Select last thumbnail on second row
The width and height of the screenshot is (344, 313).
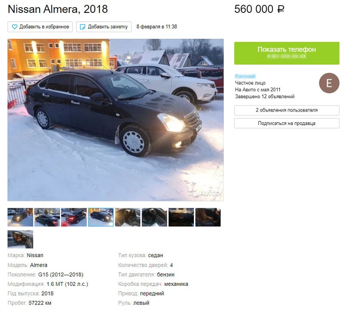pos(20,239)
